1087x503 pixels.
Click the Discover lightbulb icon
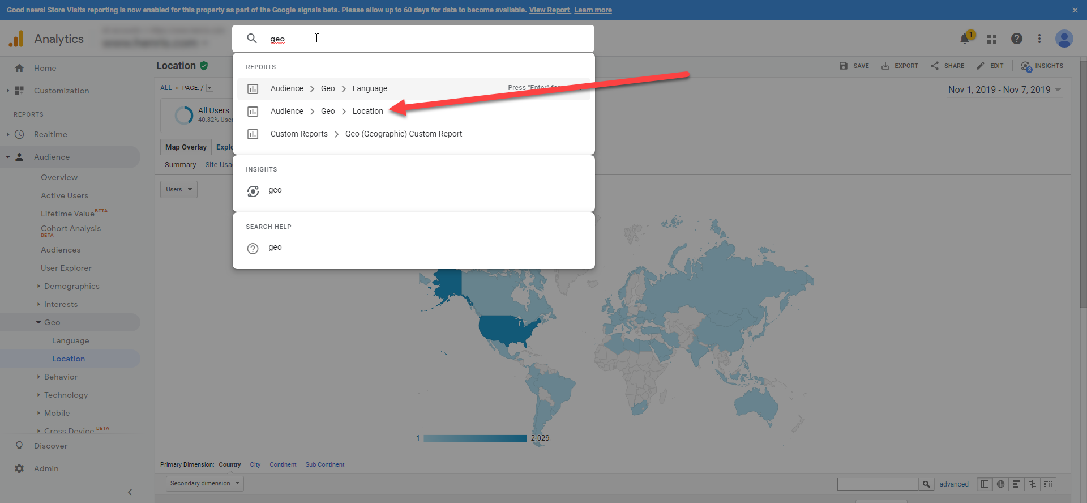[x=19, y=446]
